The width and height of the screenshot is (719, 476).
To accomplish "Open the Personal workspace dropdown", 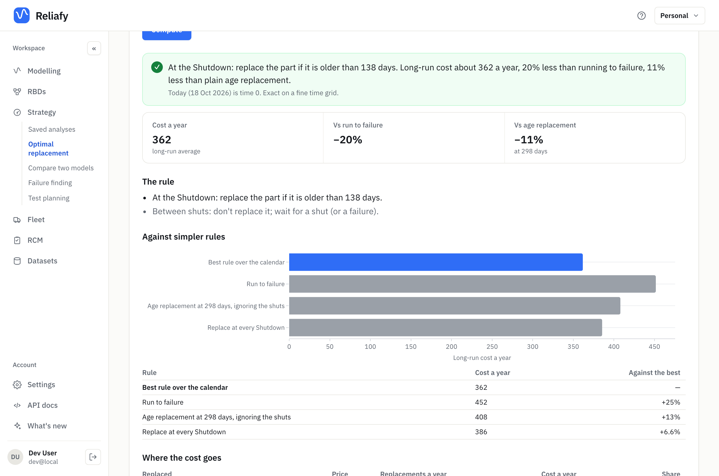I will pos(680,16).
